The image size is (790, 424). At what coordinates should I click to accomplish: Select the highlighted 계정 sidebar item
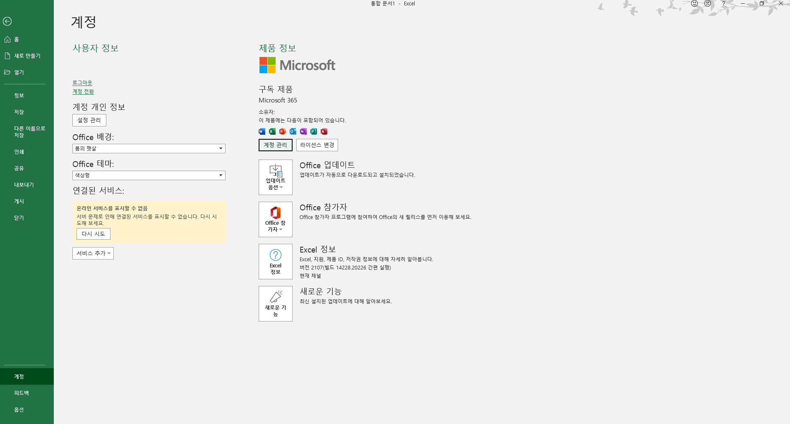27,376
